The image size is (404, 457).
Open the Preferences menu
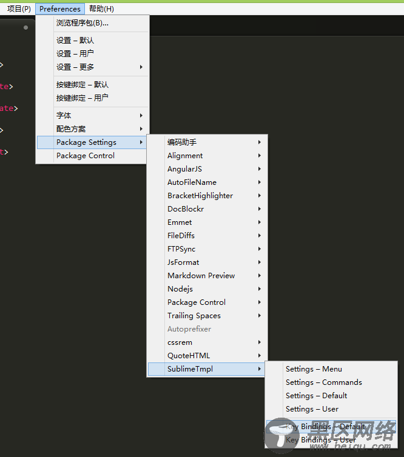60,8
